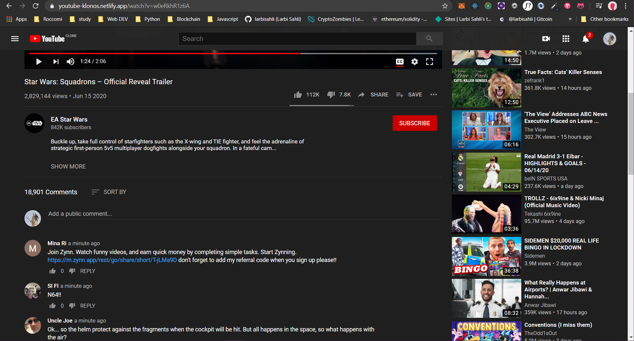Expand hidden bookmarks chevron
634x341 pixels.
(570, 19)
